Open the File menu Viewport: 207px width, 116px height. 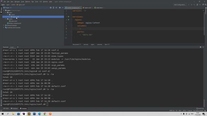coord(5,2)
